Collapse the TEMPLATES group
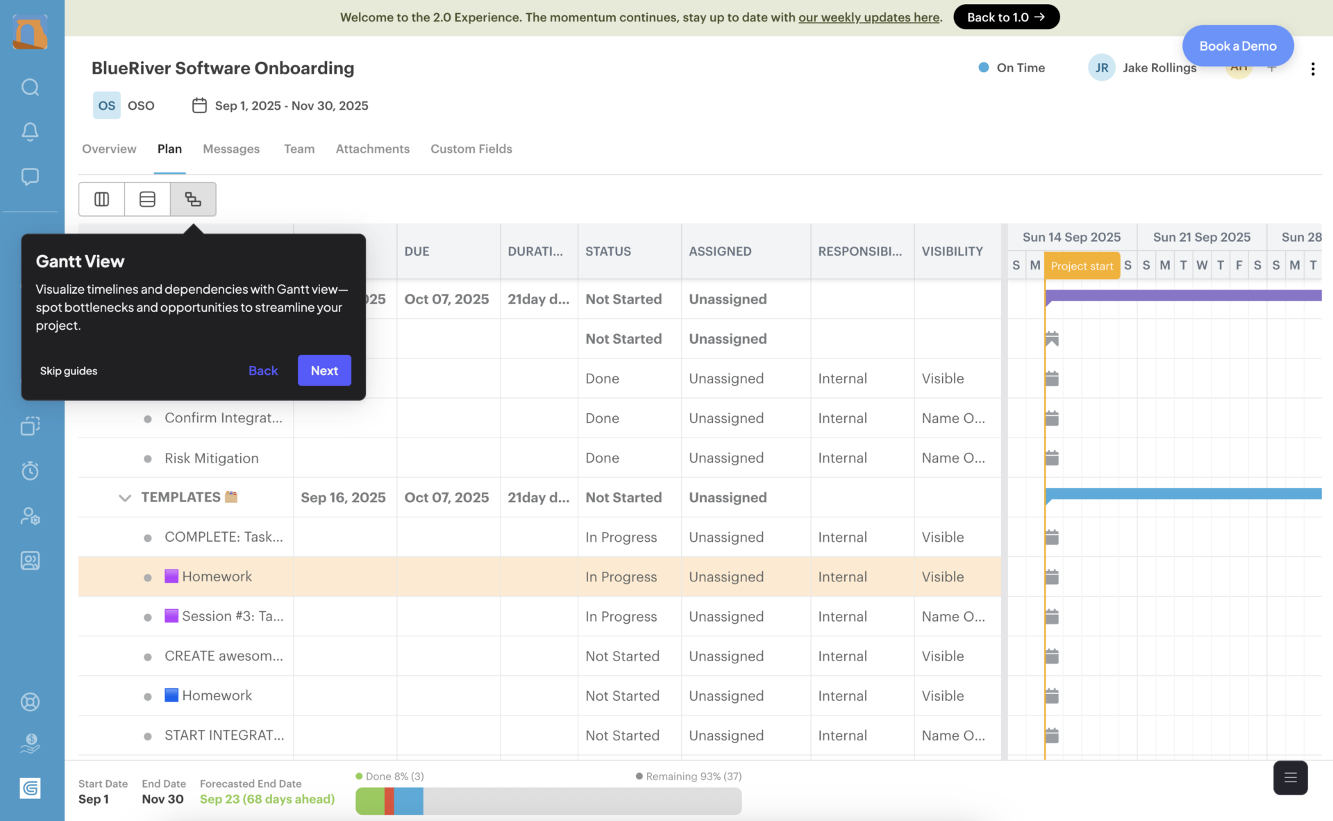Screen dimensions: 1333x821 125,498
